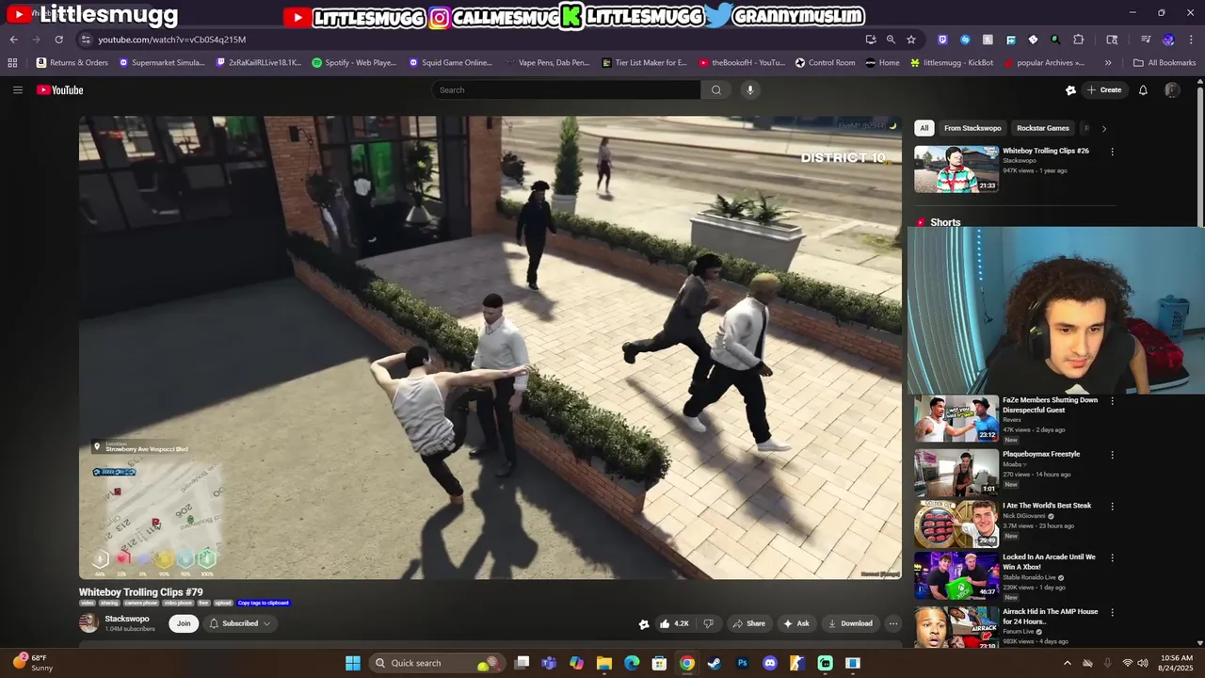This screenshot has width=1205, height=678.
Task: Click Copy tags to clipboard
Action: click(263, 603)
